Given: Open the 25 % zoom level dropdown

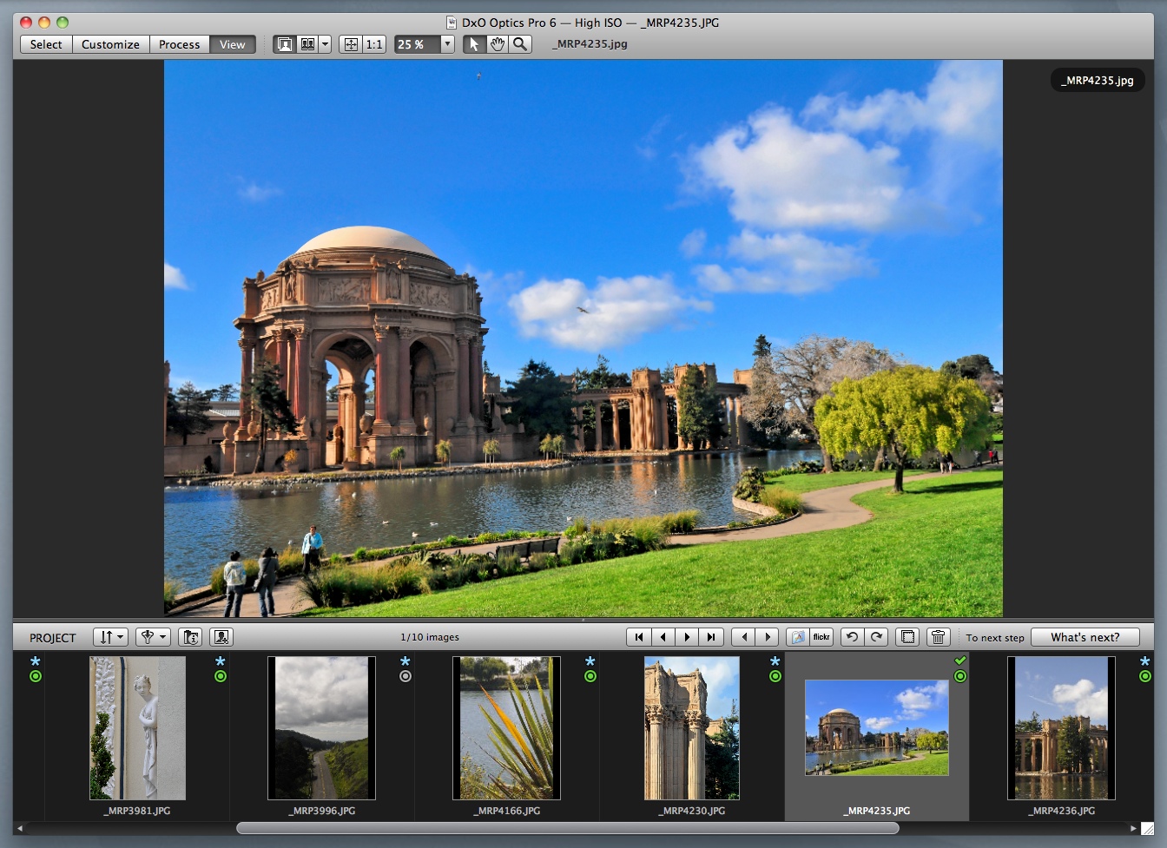Looking at the screenshot, I should point(447,44).
